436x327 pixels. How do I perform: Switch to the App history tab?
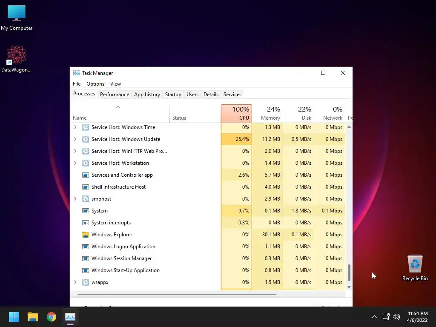147,95
